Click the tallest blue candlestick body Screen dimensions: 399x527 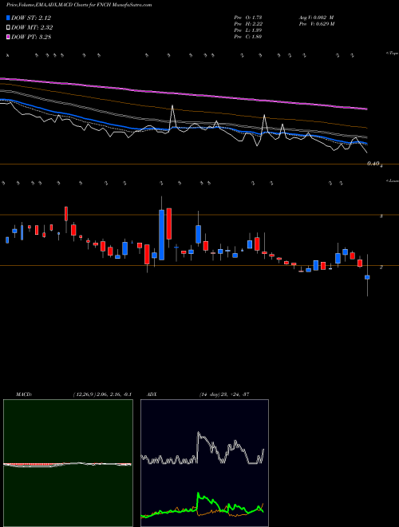pyautogui.click(x=161, y=235)
